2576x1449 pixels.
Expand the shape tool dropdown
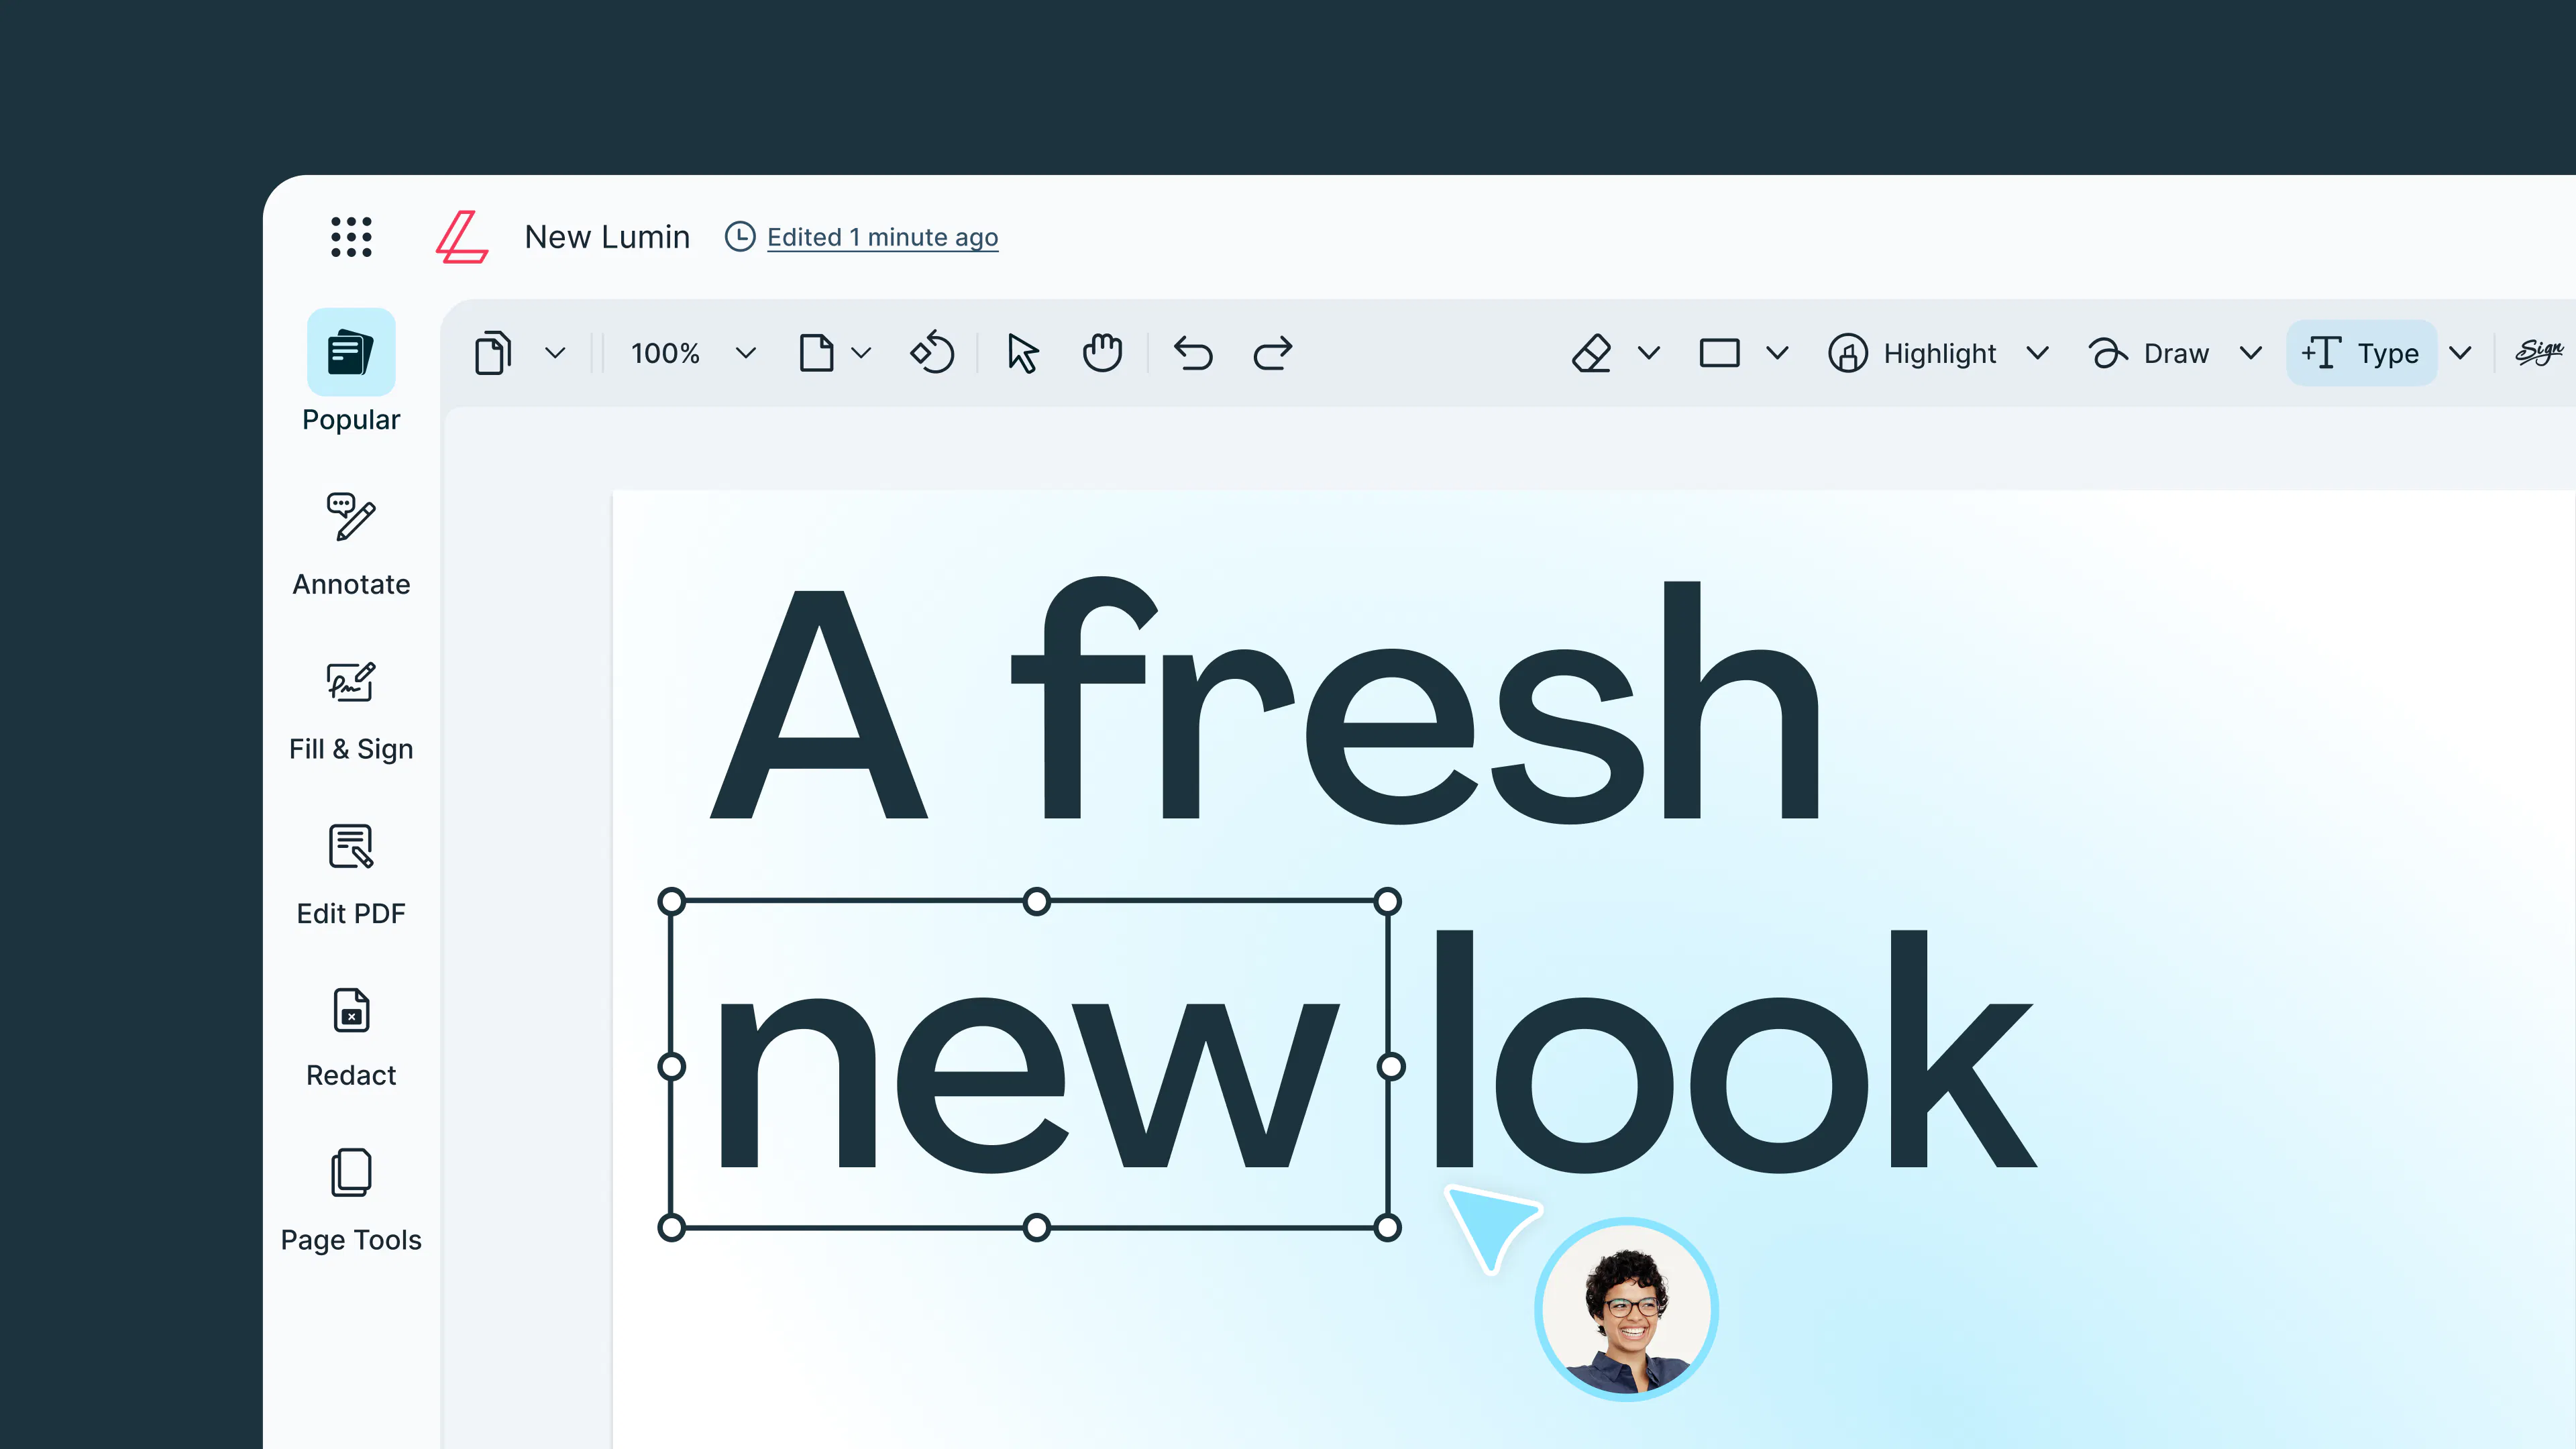(x=1777, y=353)
